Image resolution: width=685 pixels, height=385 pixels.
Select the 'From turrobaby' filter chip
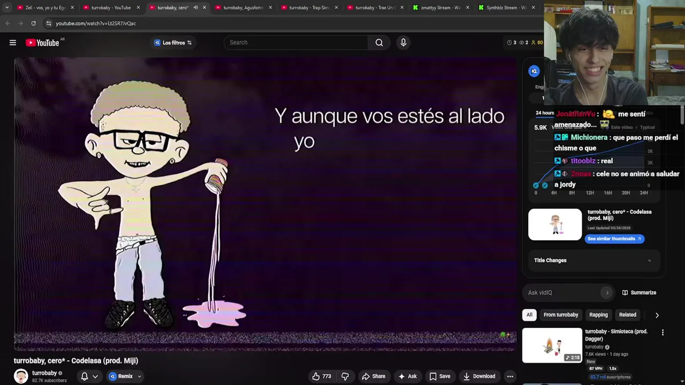pyautogui.click(x=560, y=315)
